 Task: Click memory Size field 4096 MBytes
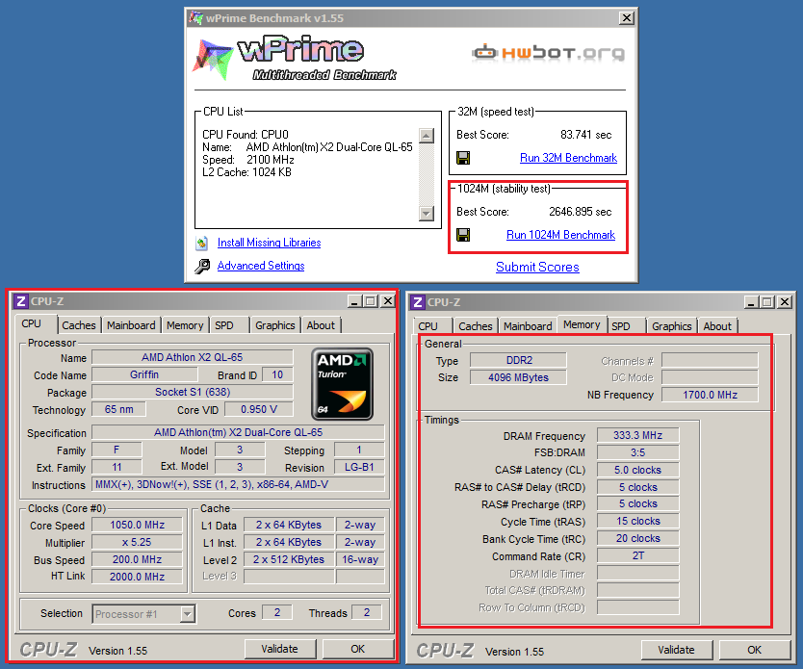tap(518, 377)
